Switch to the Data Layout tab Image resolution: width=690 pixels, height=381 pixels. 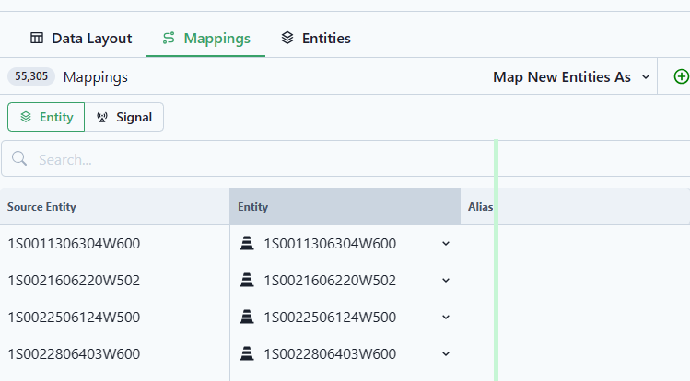[81, 39]
